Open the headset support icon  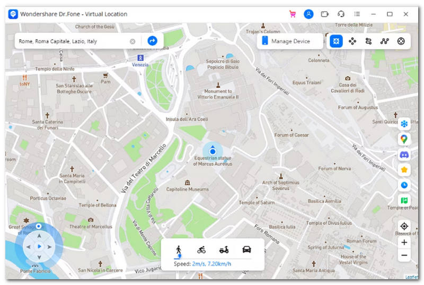point(341,14)
